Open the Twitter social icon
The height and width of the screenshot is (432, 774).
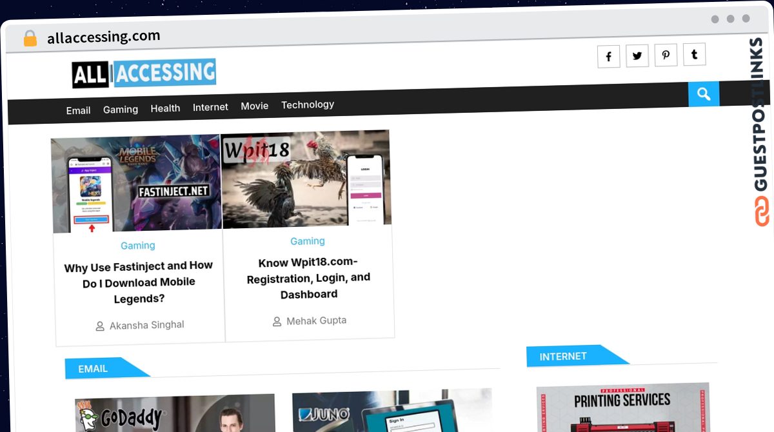pyautogui.click(x=637, y=56)
